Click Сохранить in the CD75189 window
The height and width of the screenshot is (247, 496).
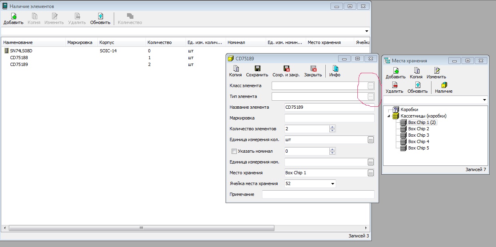click(257, 71)
